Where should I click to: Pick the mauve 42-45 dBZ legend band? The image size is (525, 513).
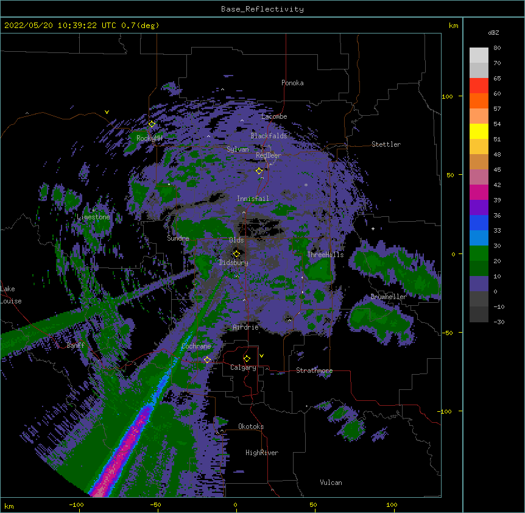coord(479,177)
